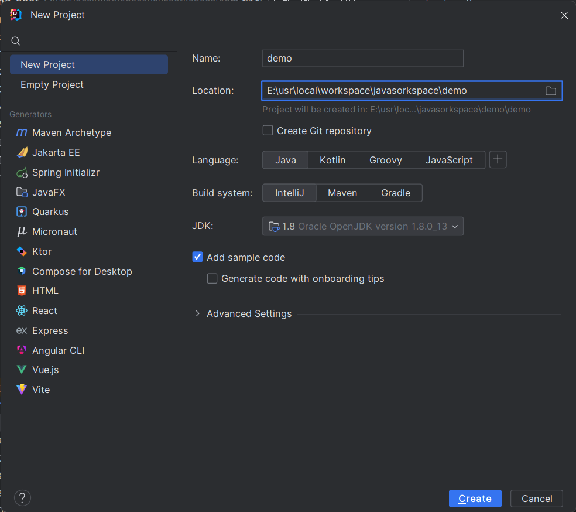Enable Create Git repository checkbox

(x=268, y=131)
